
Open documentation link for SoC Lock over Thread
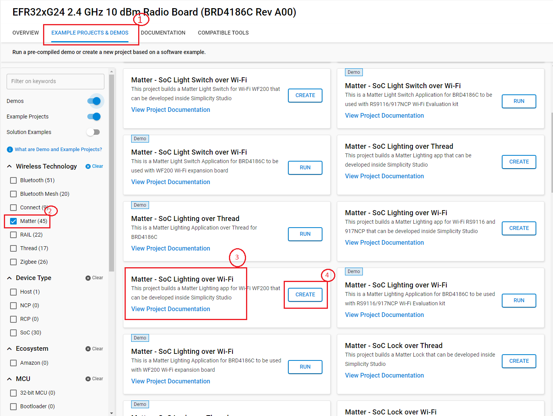[x=384, y=375]
